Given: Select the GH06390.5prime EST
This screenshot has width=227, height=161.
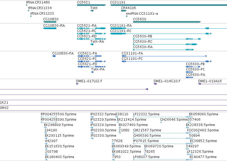Looking at the screenshot, I should tap(163, 138).
